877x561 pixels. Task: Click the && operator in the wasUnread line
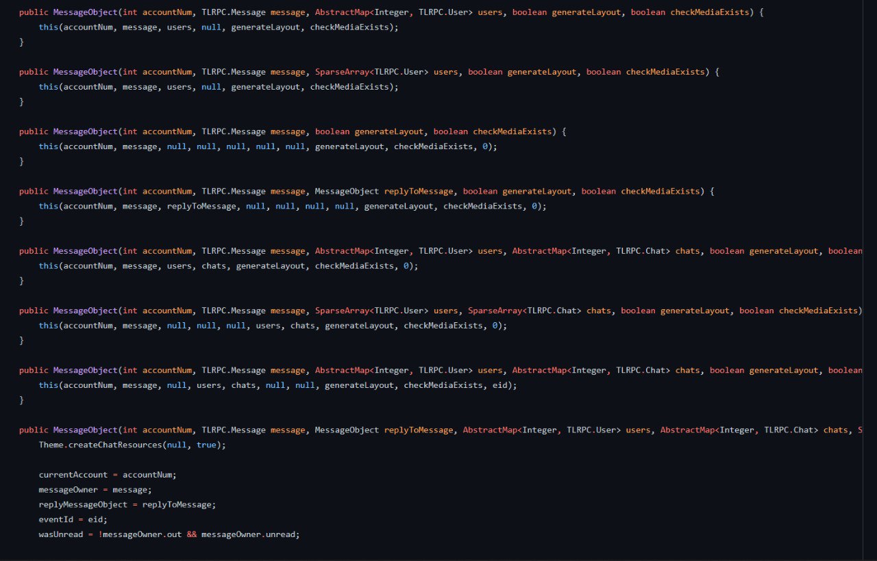tap(192, 534)
